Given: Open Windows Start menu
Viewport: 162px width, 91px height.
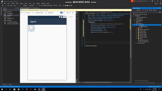Looking at the screenshot, I should (2, 89).
